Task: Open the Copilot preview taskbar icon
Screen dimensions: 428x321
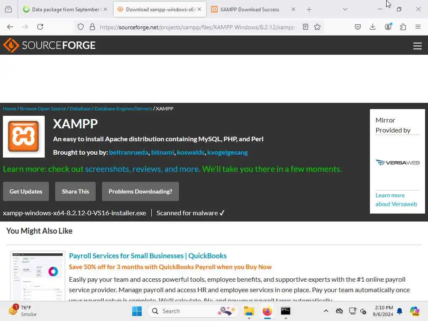Action: click(x=415, y=311)
